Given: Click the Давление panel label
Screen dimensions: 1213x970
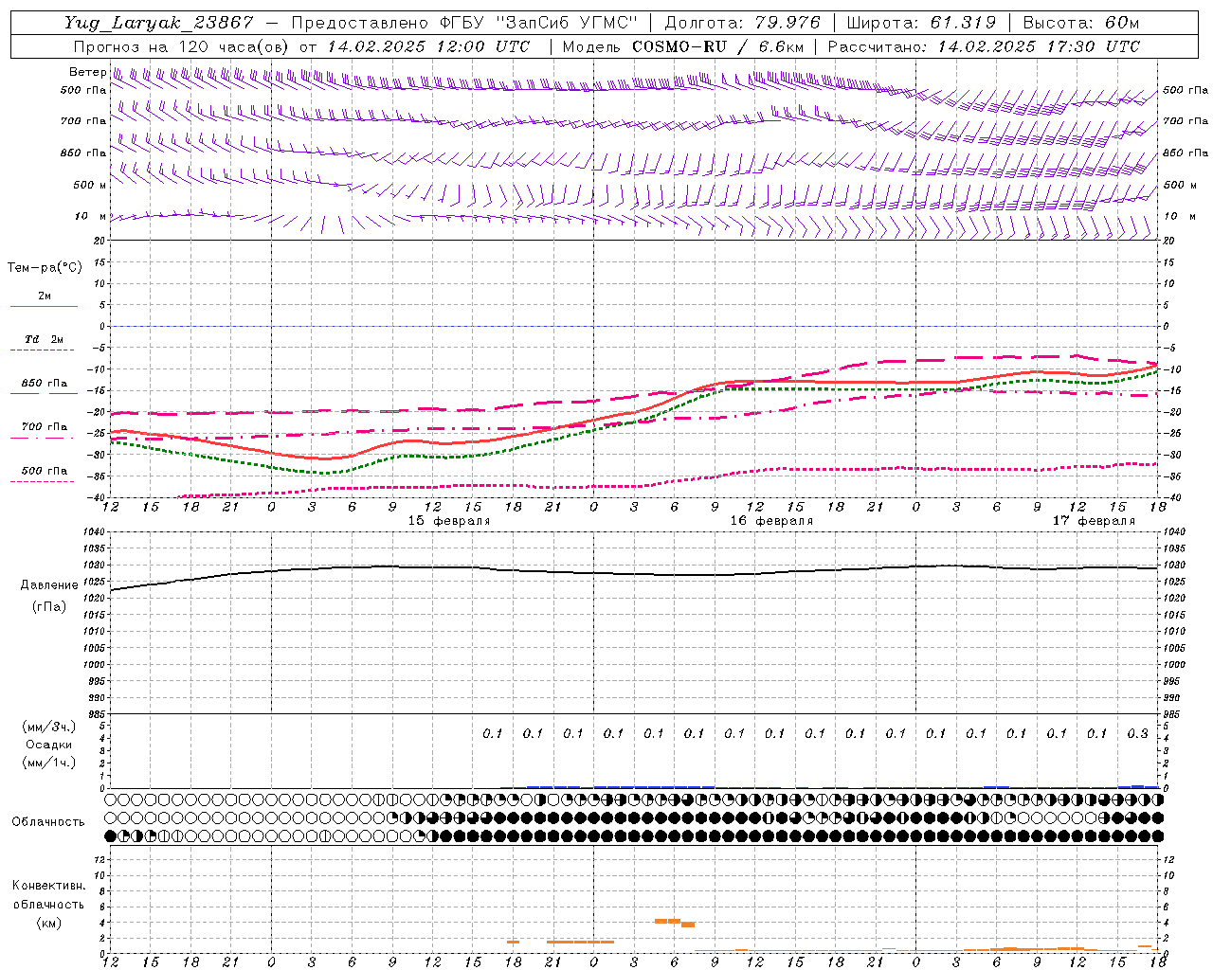Looking at the screenshot, I should [49, 585].
